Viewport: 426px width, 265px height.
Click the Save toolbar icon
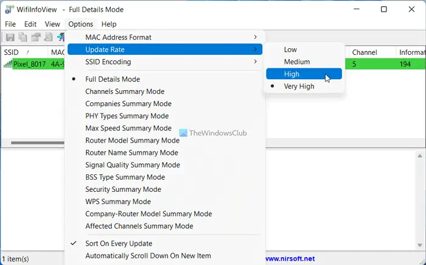tap(10, 37)
